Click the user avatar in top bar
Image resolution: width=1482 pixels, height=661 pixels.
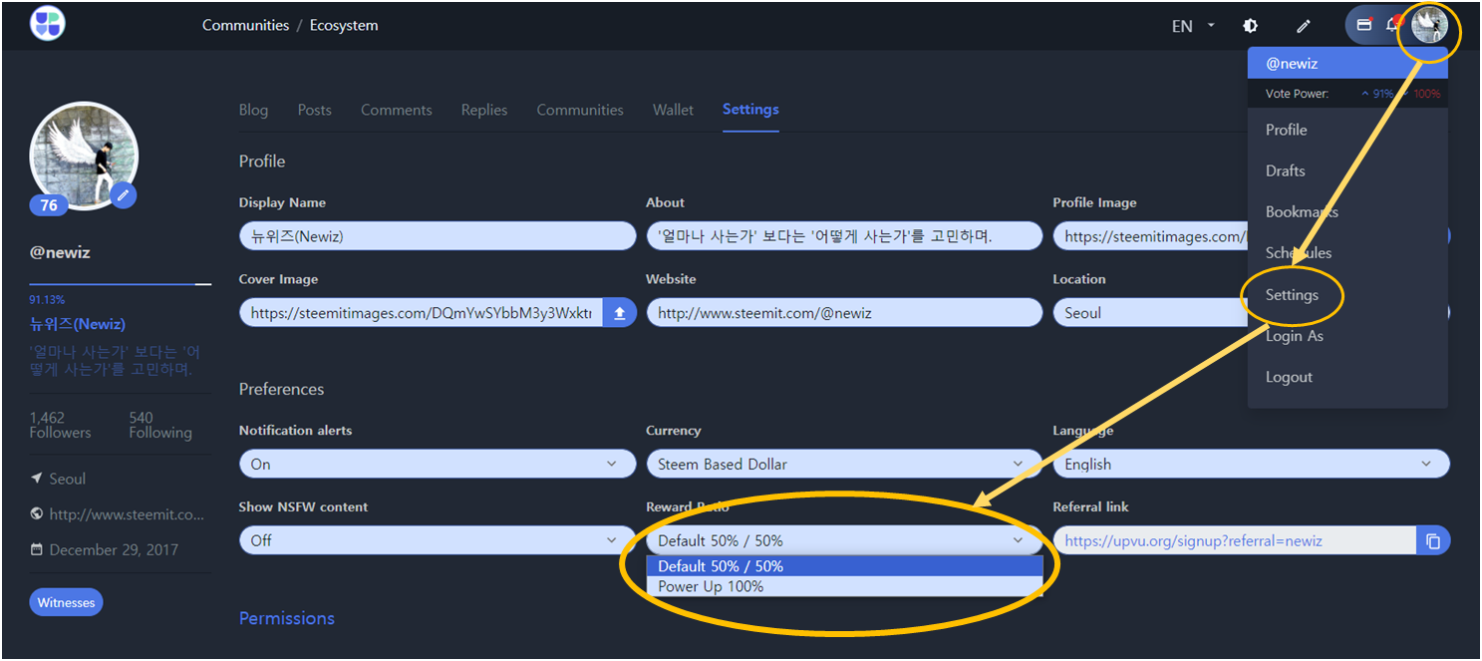point(1429,26)
